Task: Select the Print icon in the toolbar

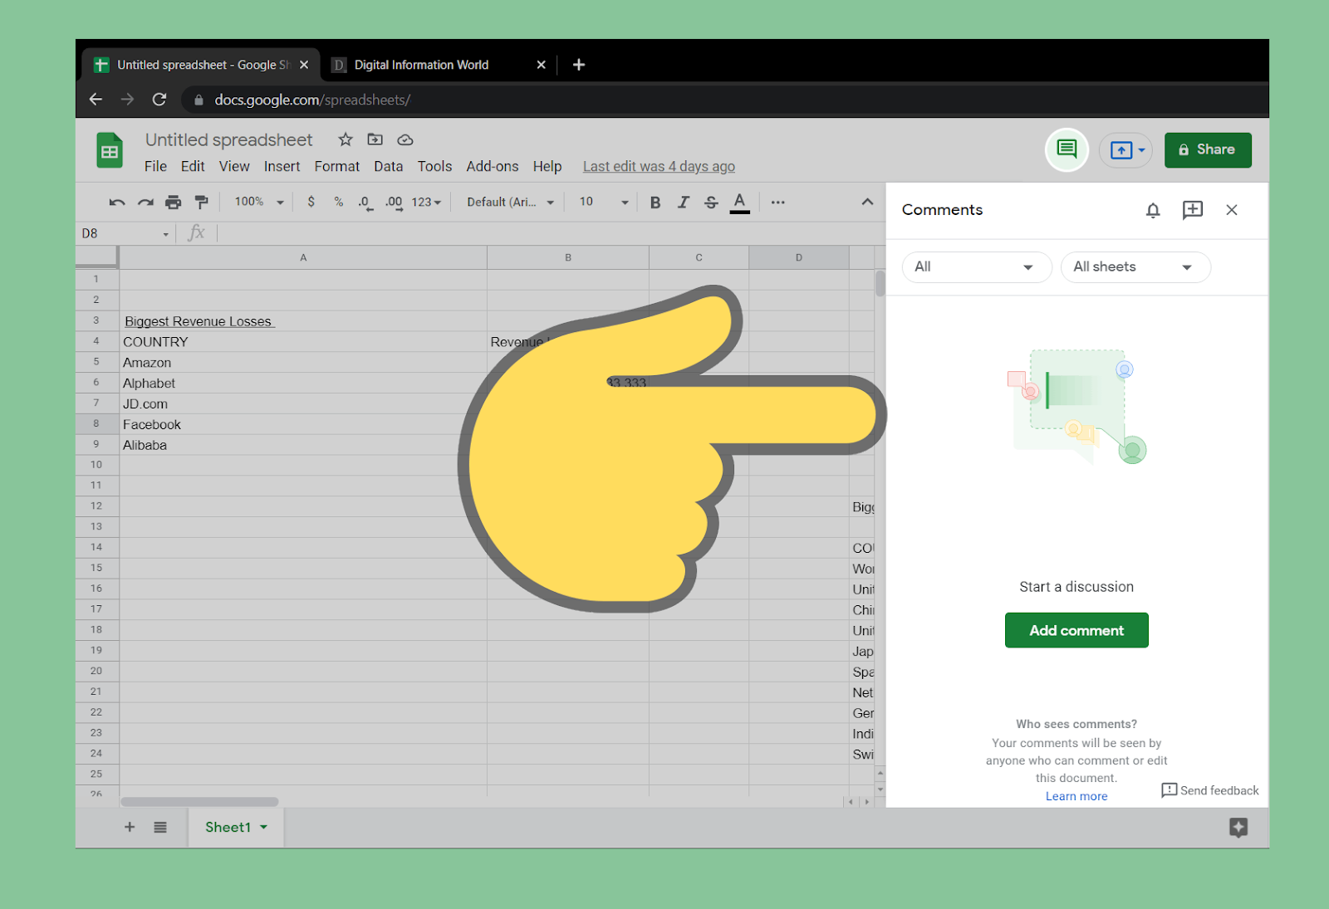Action: (x=173, y=202)
